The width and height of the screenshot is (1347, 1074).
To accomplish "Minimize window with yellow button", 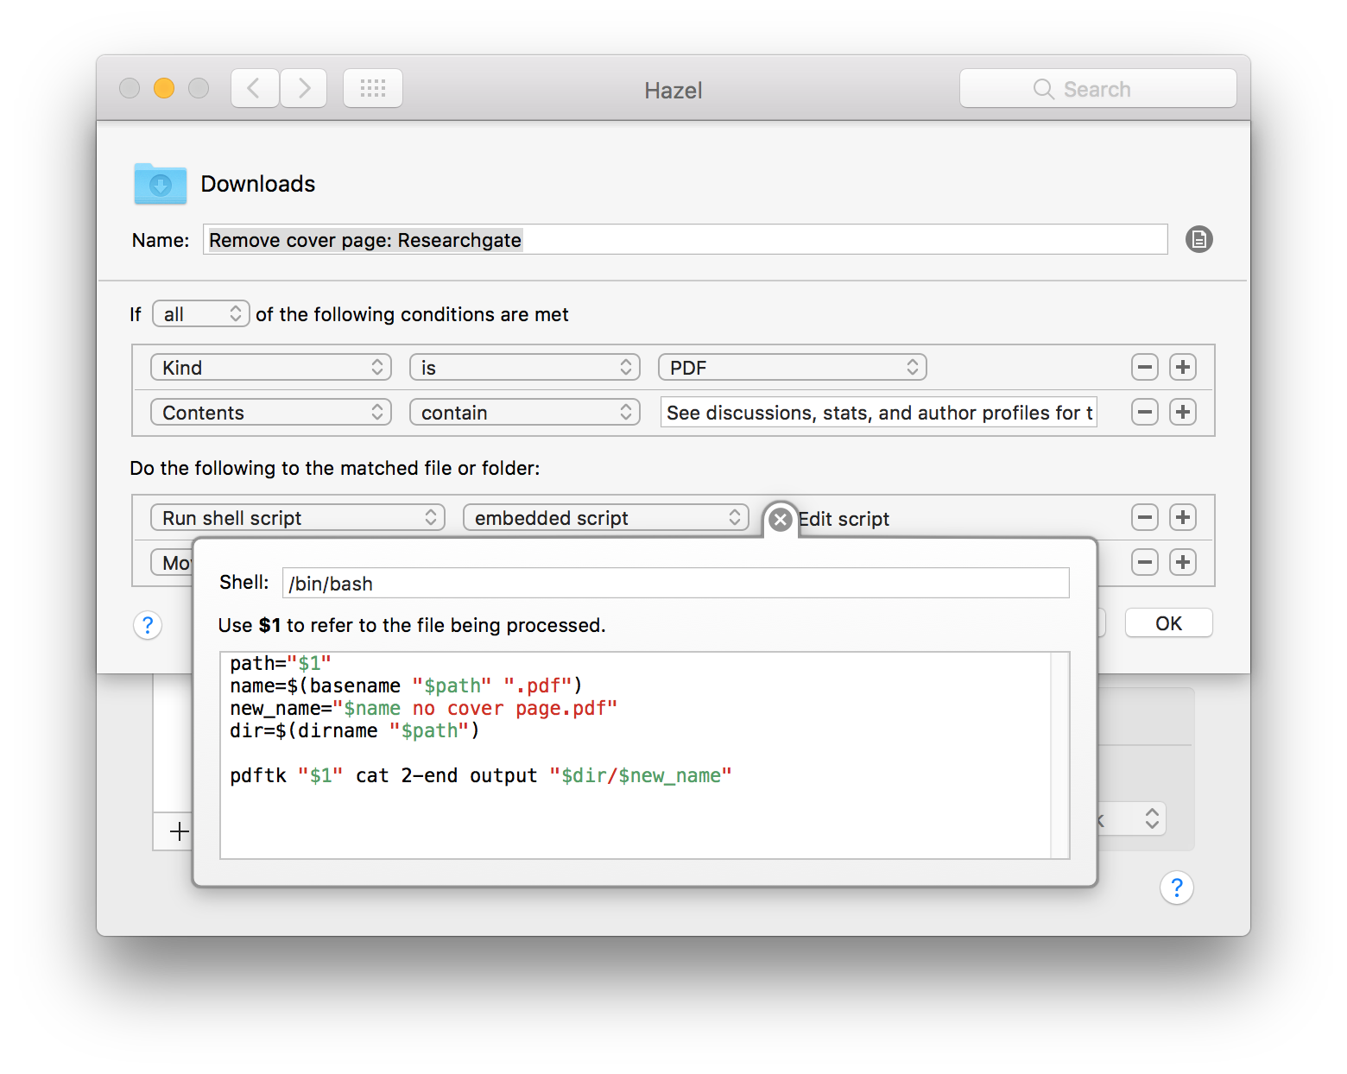I will click(164, 88).
